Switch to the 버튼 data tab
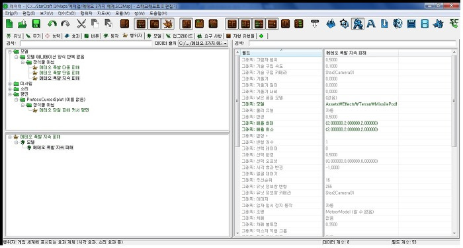 click(x=91, y=36)
